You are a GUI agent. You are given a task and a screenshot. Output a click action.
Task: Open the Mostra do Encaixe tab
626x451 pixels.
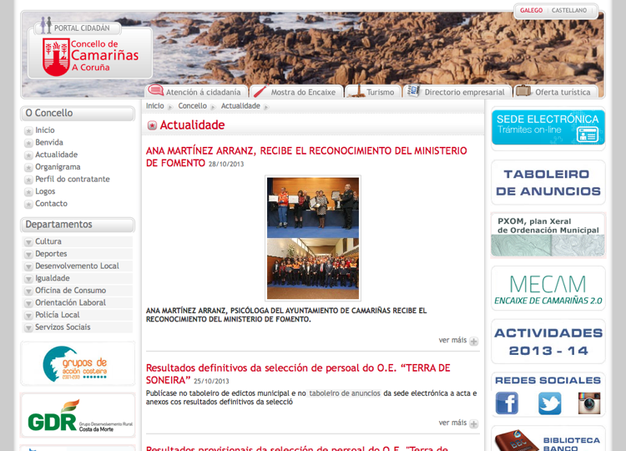click(296, 92)
